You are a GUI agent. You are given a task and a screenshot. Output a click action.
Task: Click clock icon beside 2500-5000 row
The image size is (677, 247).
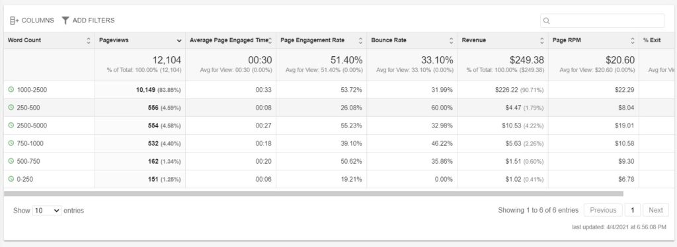[x=11, y=125]
